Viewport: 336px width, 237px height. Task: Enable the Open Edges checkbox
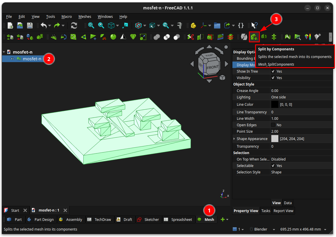(x=273, y=125)
